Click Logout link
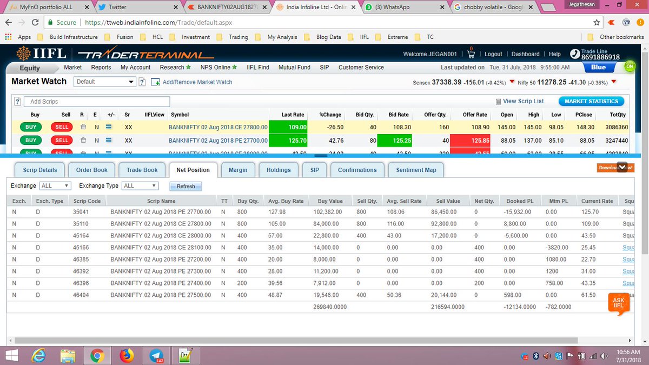Image resolution: width=649 pixels, height=365 pixels. 493,54
